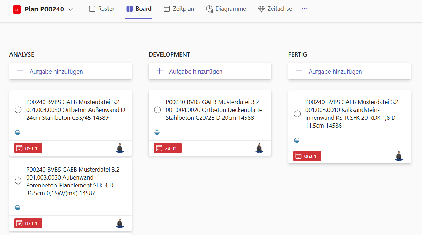The width and height of the screenshot is (422, 235).
Task: Click the red CS plan logo icon
Action: (17, 9)
